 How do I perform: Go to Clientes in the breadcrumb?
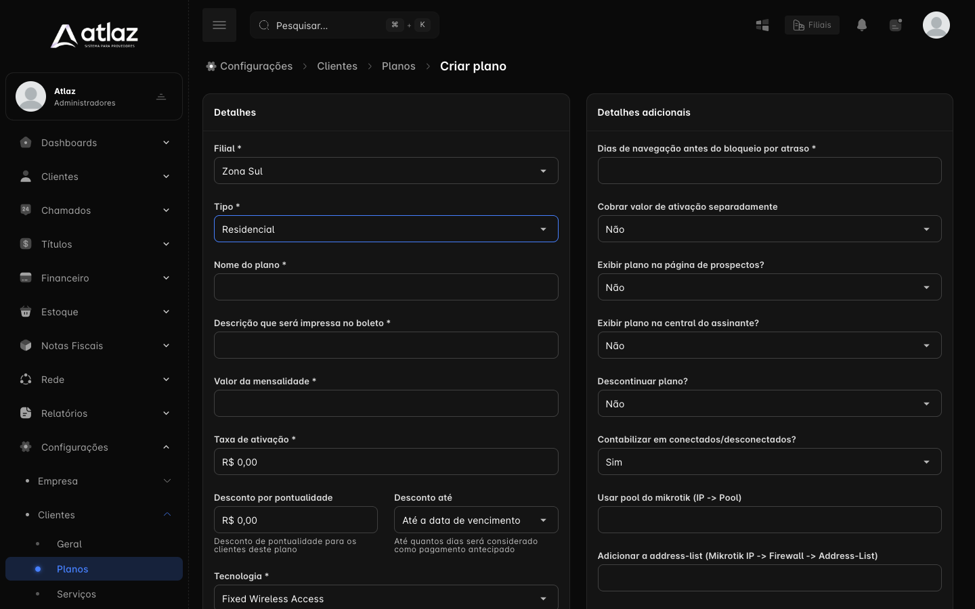tap(337, 66)
